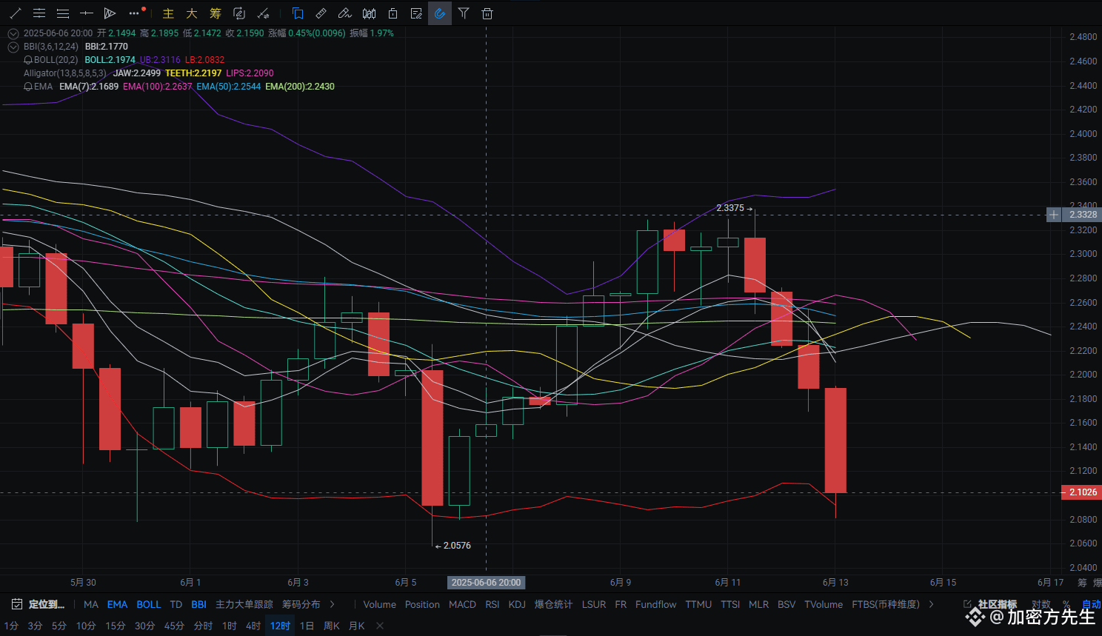Enable 主力大单跟踪 indicator
Screen dimensions: 1102x636
[x=244, y=604]
